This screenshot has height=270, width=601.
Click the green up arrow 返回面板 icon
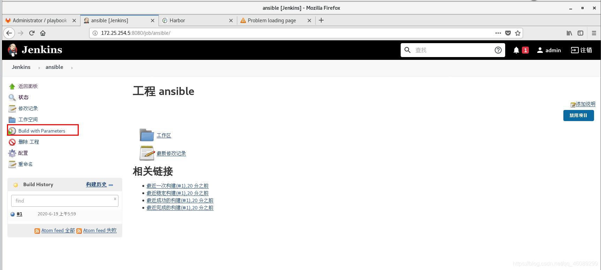(x=12, y=86)
